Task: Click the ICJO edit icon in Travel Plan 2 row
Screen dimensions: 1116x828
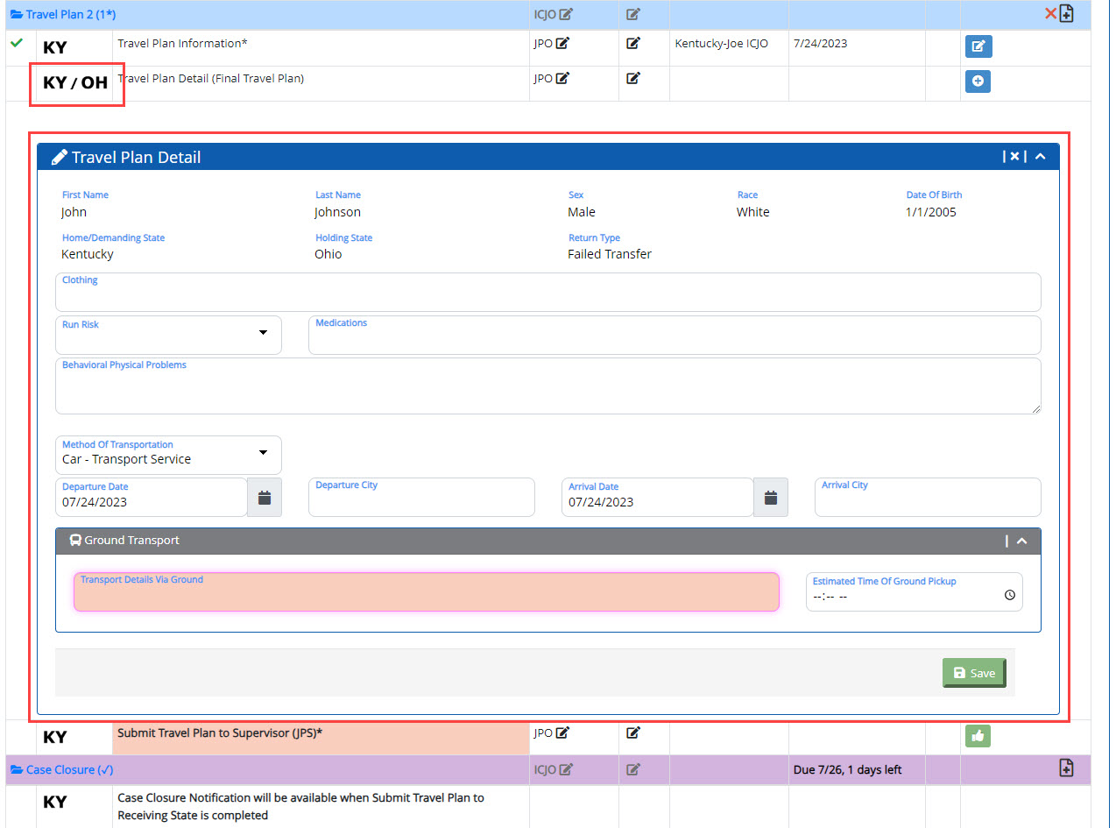Action: click(x=566, y=14)
